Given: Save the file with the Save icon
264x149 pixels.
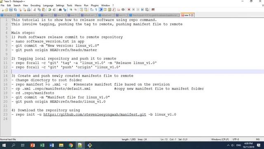Looking at the screenshot, I should click(11, 10).
